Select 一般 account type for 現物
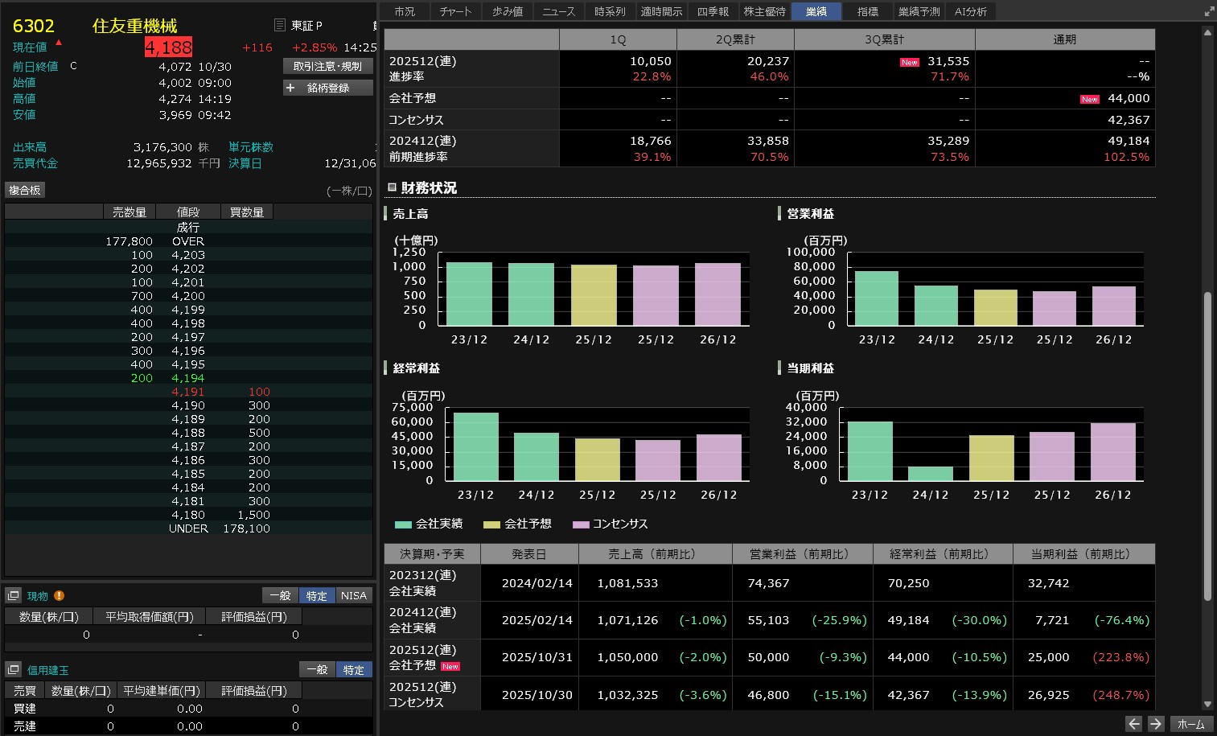The height and width of the screenshot is (736, 1217). click(x=280, y=596)
